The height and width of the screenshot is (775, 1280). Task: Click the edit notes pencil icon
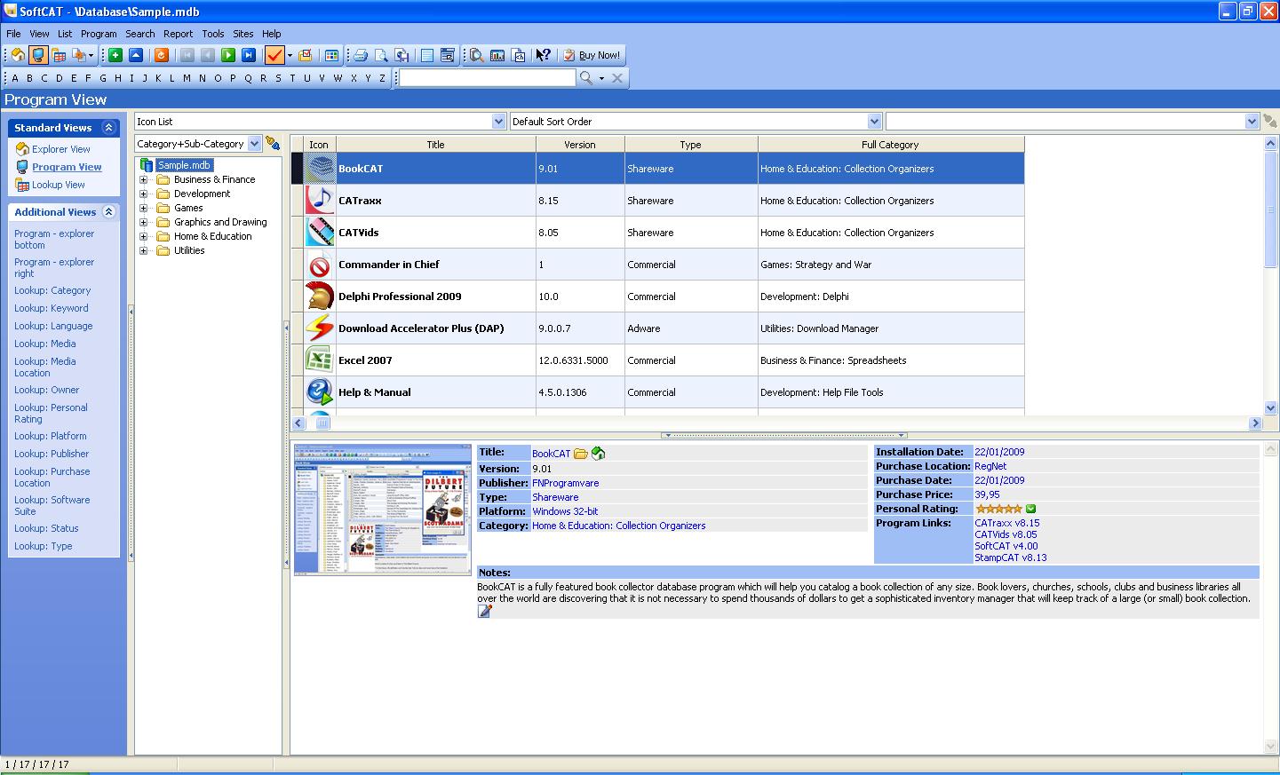pos(484,611)
